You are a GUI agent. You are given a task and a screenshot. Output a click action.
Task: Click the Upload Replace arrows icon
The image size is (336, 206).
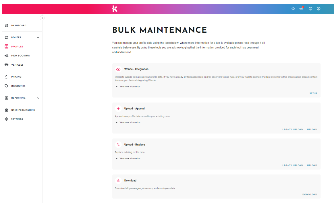point(118,145)
